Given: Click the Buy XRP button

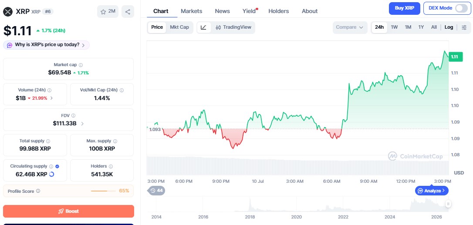Looking at the screenshot, I should click(x=405, y=8).
